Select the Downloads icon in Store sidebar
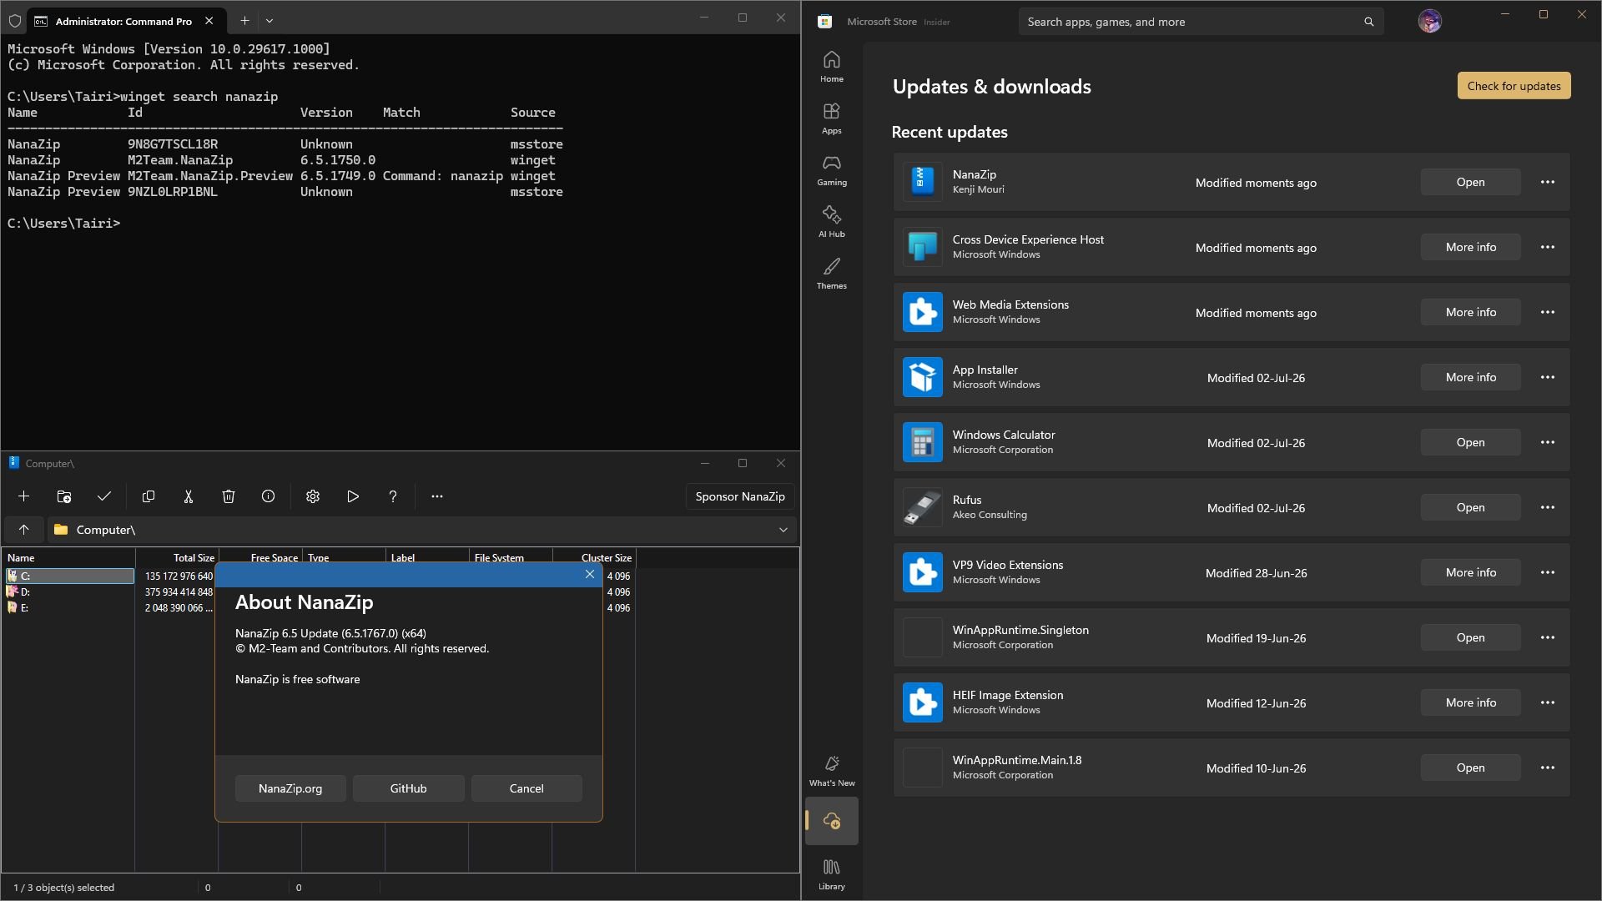The height and width of the screenshot is (901, 1602). coord(832,821)
